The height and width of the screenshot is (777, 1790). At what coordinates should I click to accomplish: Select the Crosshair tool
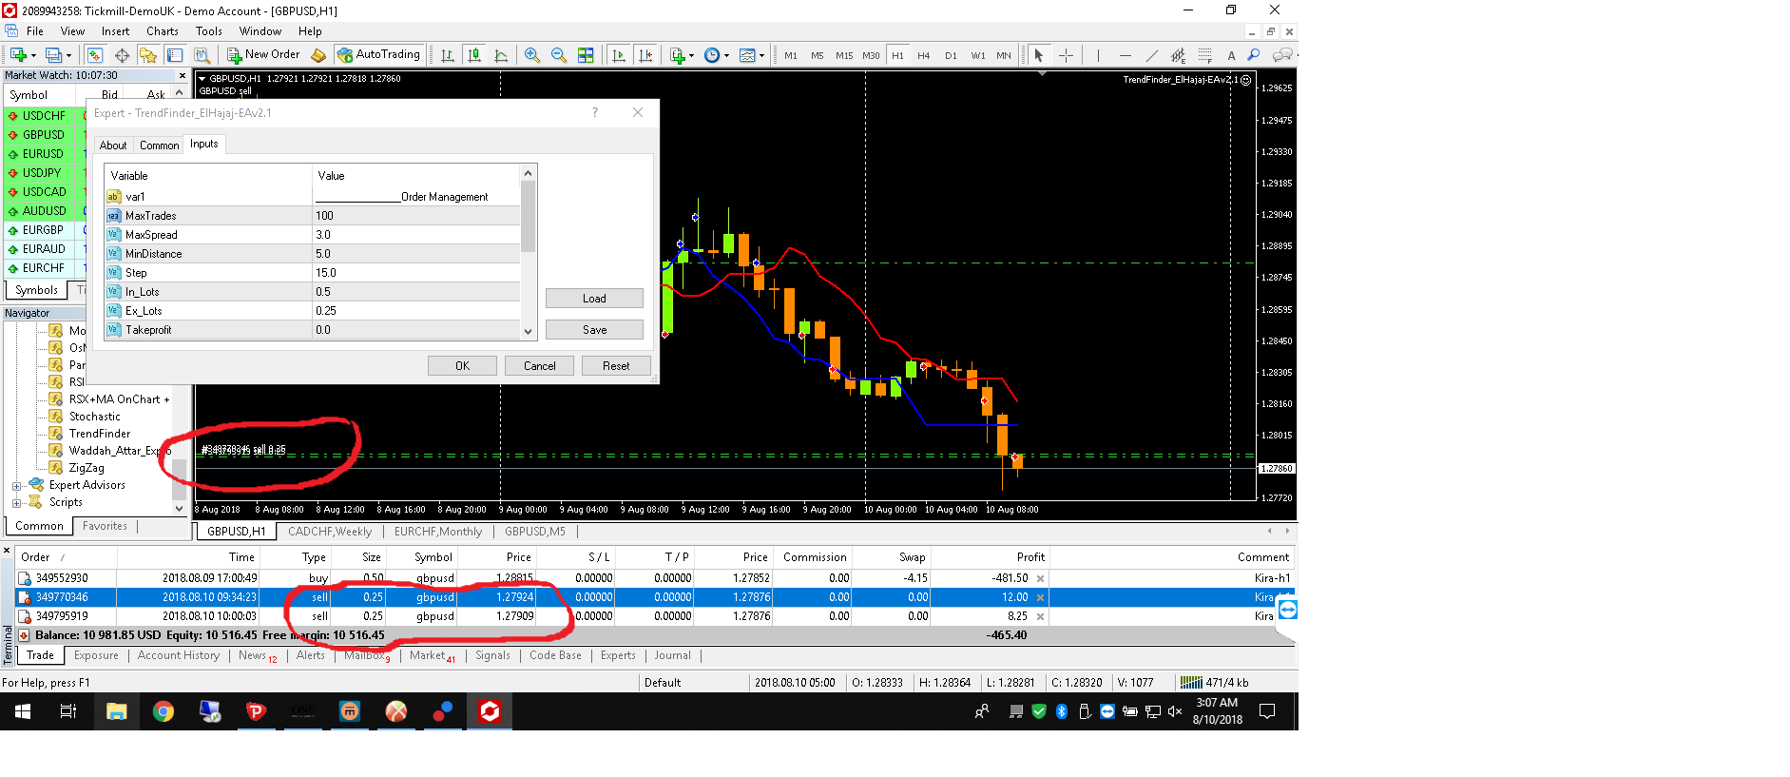pyautogui.click(x=1066, y=55)
